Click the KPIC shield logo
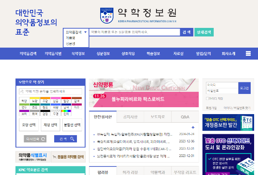 107,15
